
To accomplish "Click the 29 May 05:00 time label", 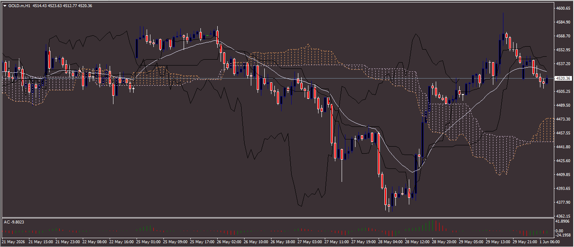I will pyautogui.click(x=471, y=242).
